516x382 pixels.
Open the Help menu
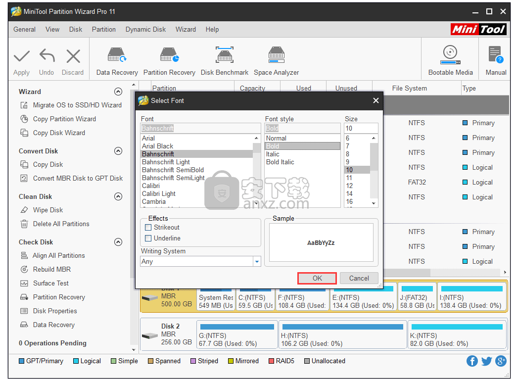click(212, 29)
